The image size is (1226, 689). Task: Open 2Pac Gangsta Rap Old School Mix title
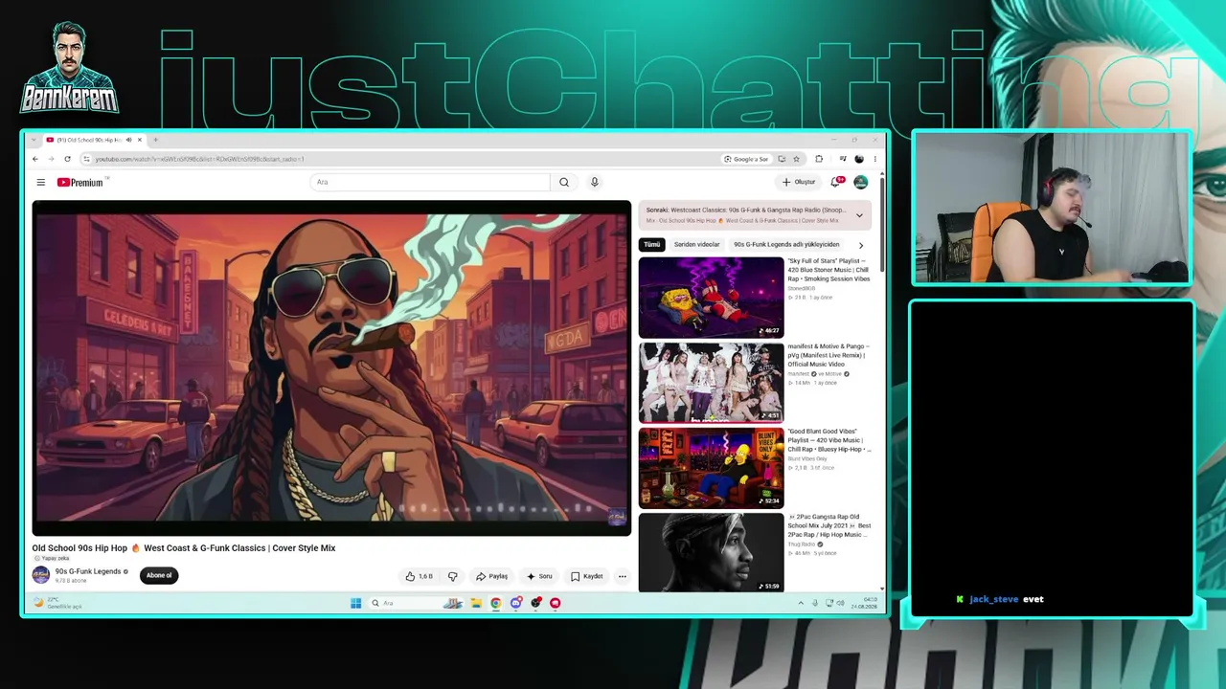pyautogui.click(x=829, y=525)
